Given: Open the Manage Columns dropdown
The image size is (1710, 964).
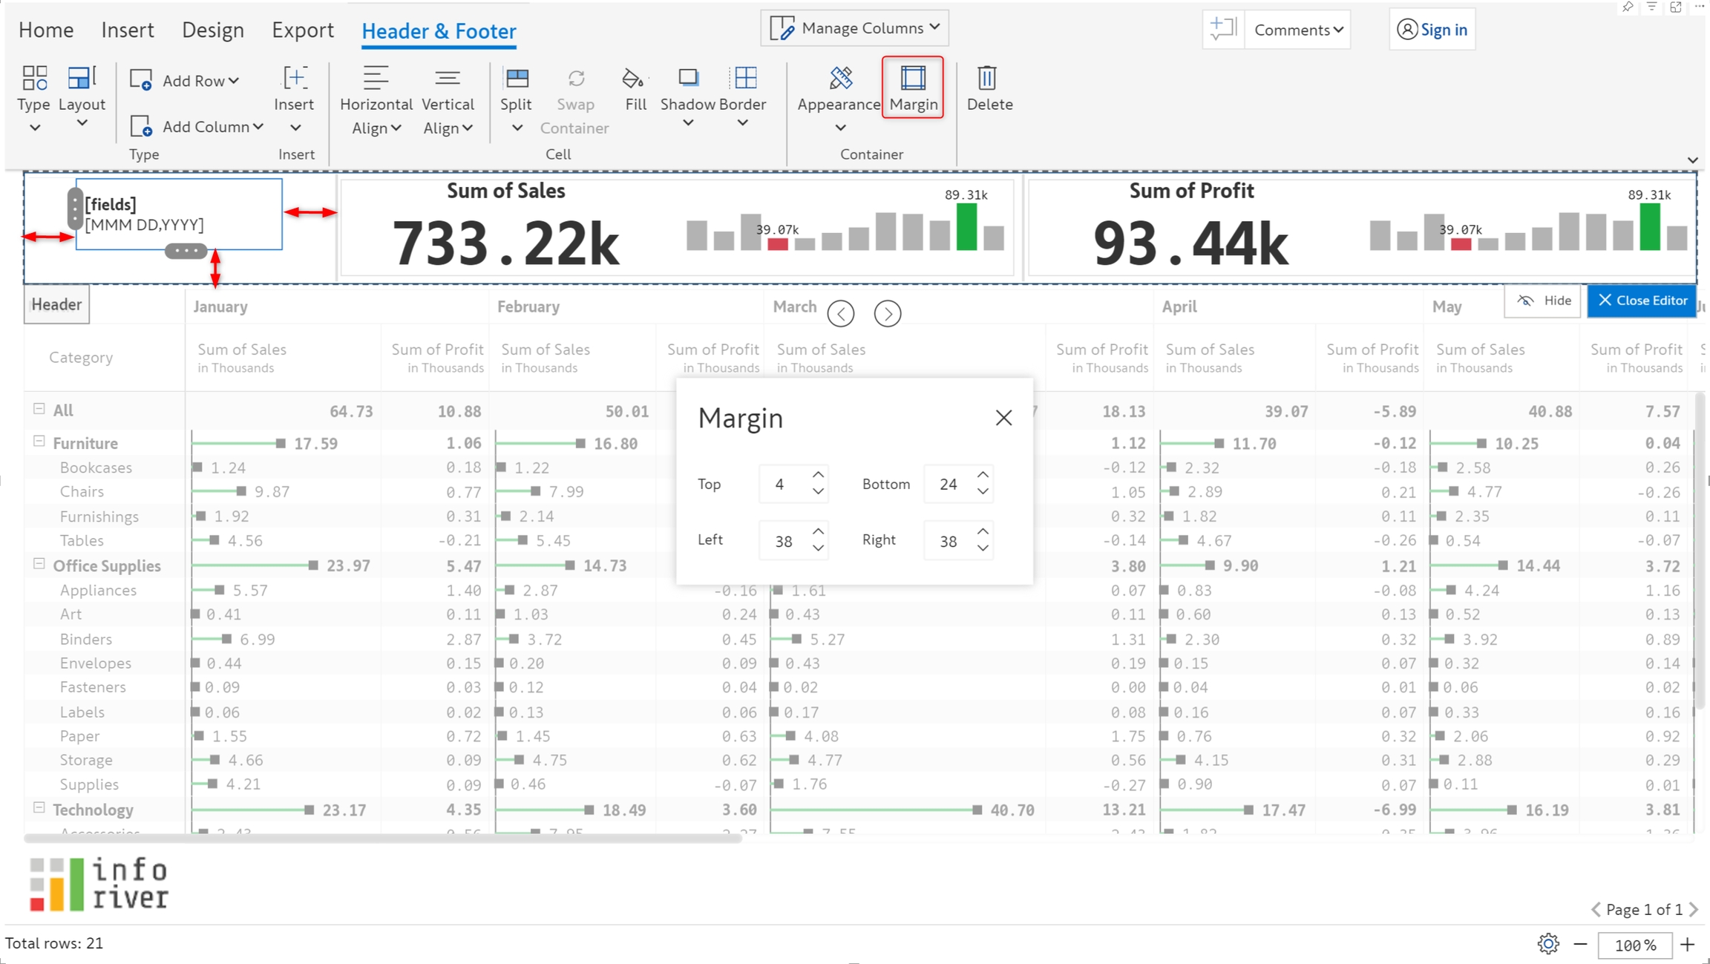Looking at the screenshot, I should tap(854, 28).
